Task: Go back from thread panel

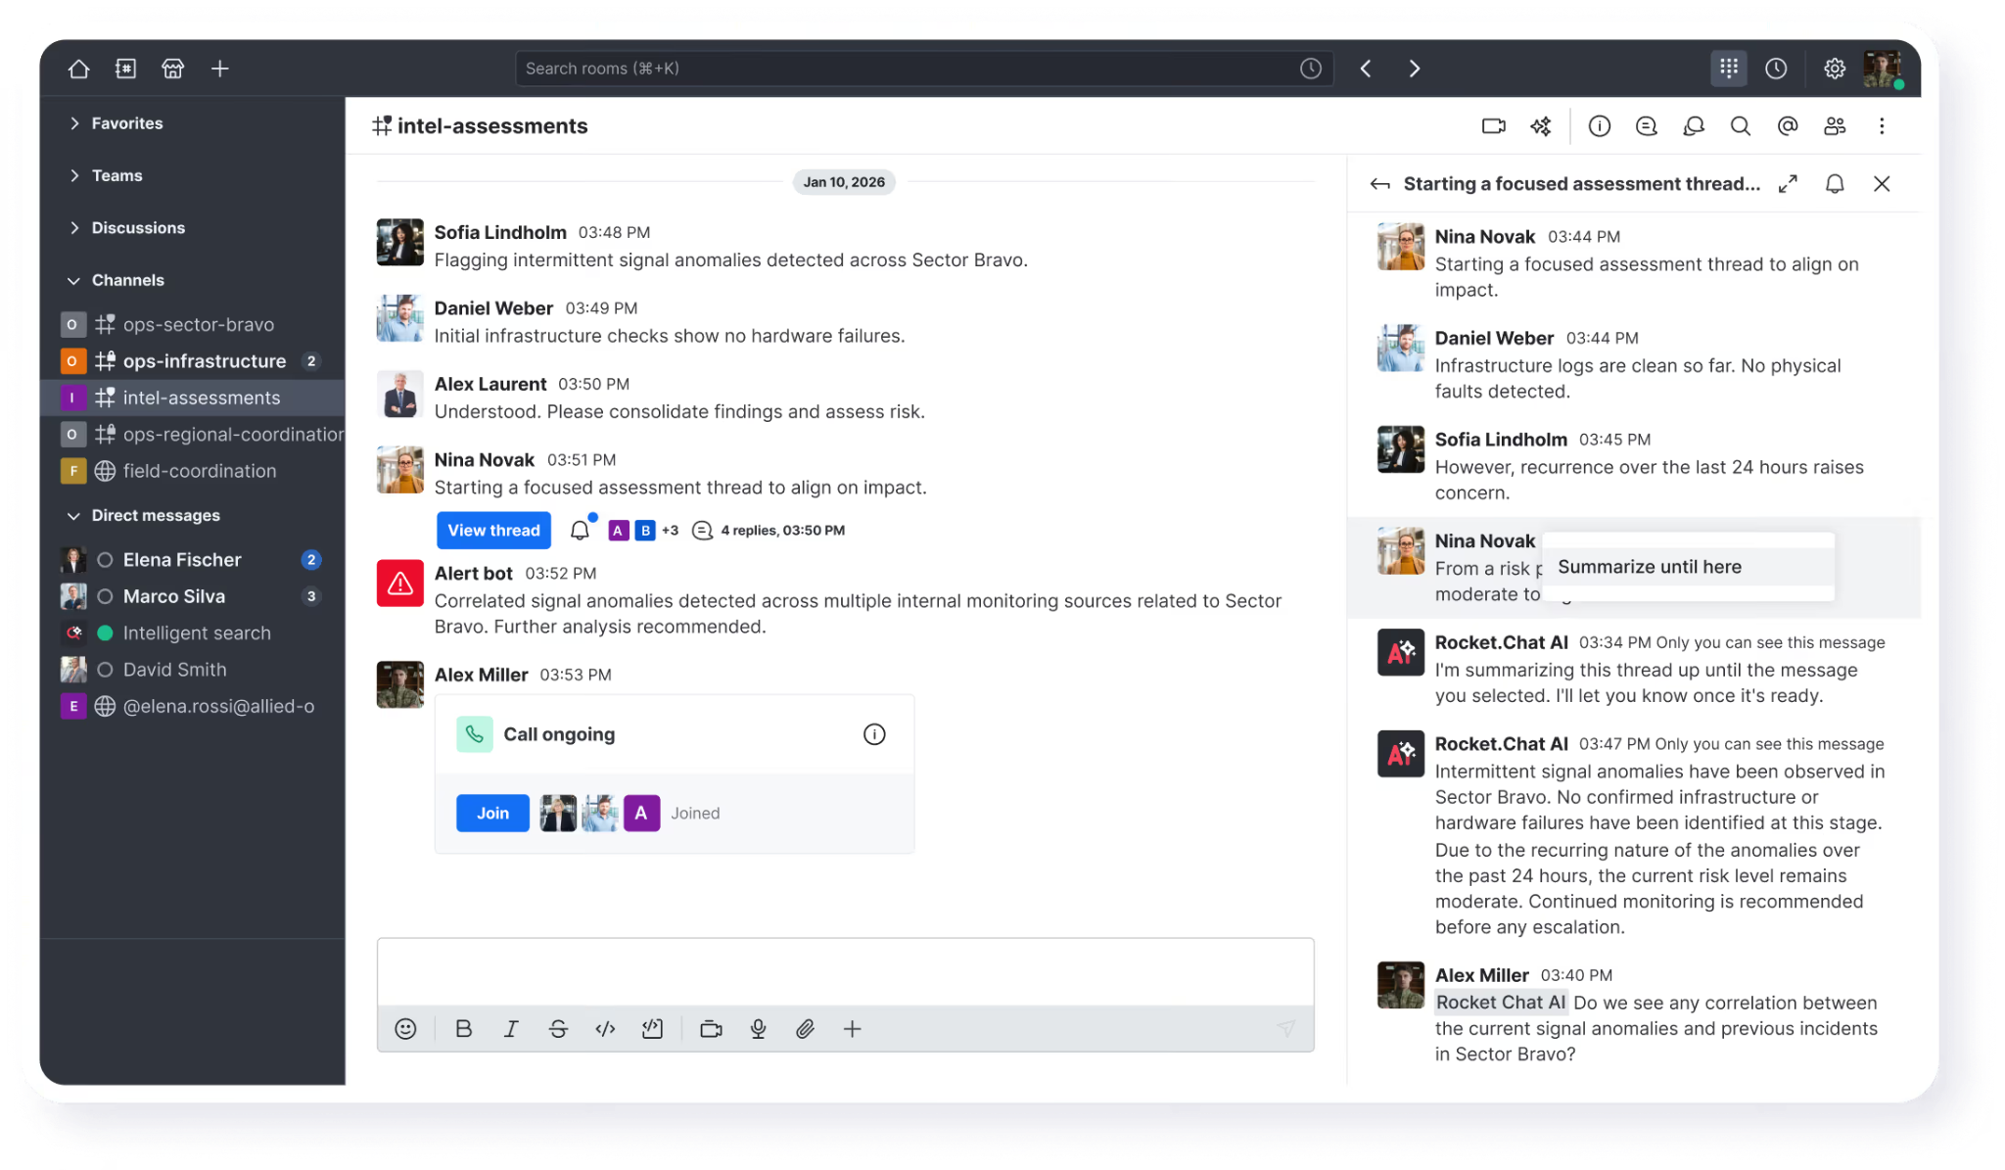Action: click(x=1379, y=184)
